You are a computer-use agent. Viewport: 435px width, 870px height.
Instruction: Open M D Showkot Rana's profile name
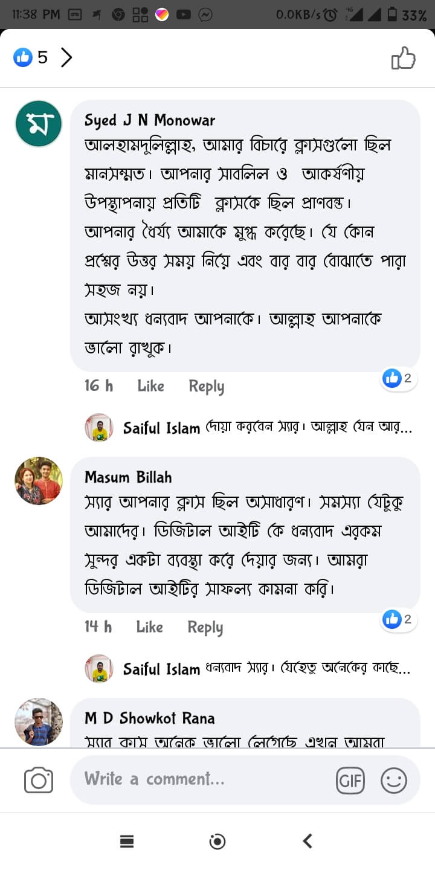click(150, 718)
